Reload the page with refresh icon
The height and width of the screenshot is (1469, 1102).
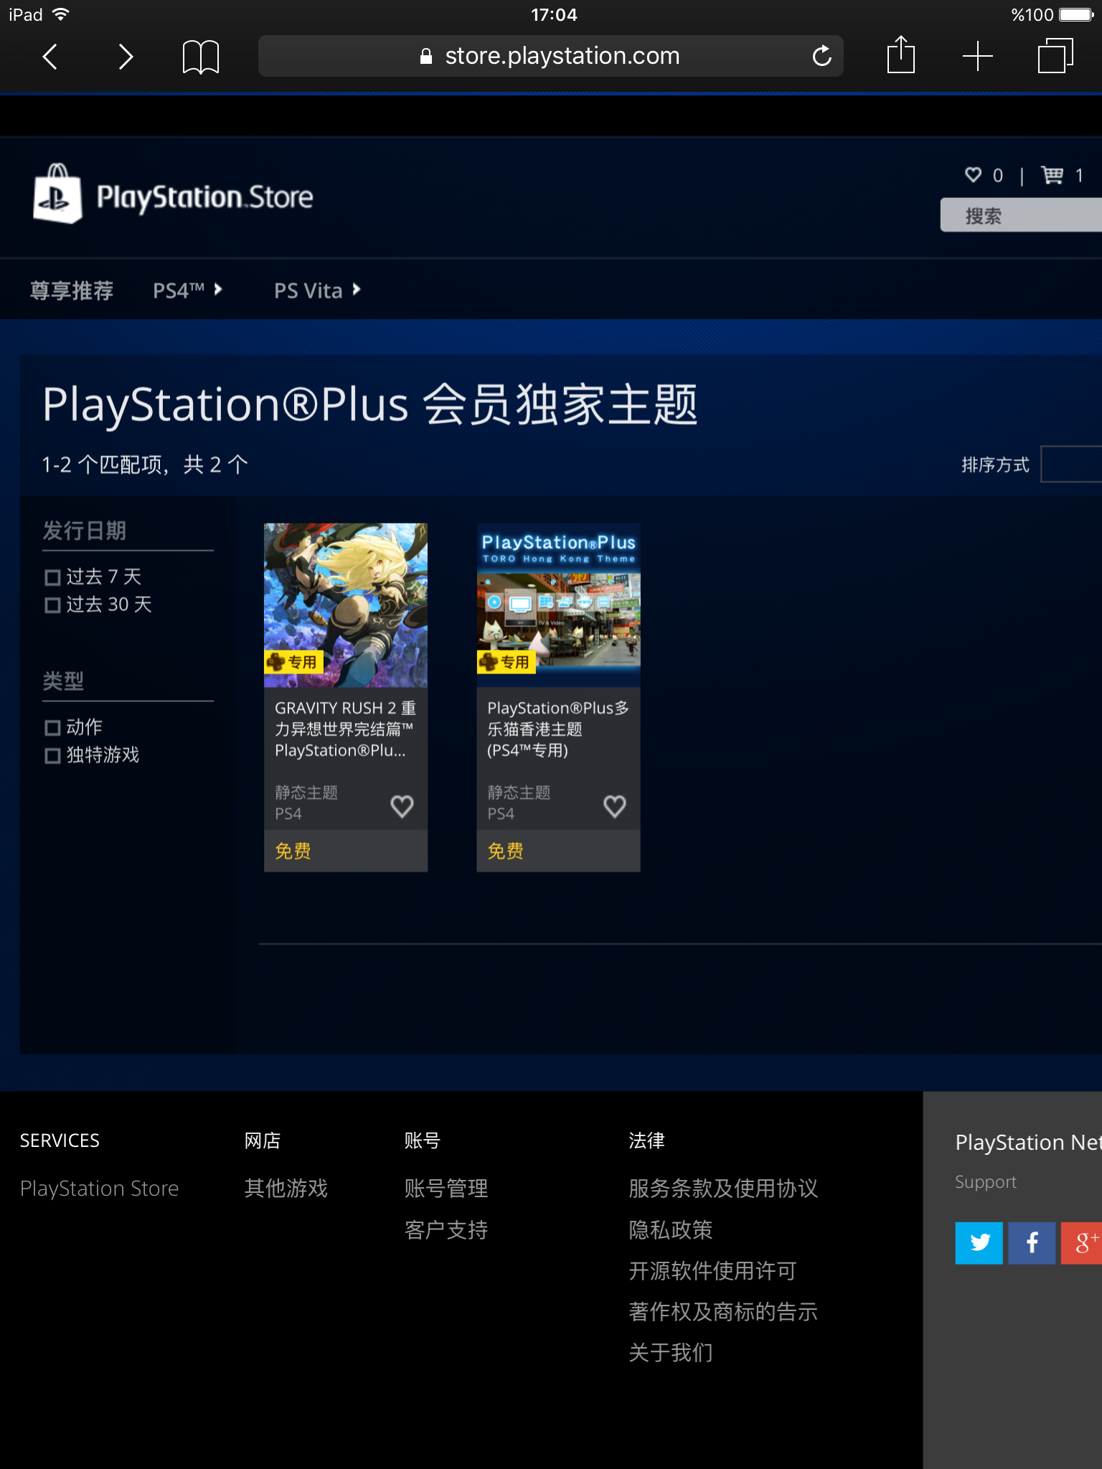point(822,55)
